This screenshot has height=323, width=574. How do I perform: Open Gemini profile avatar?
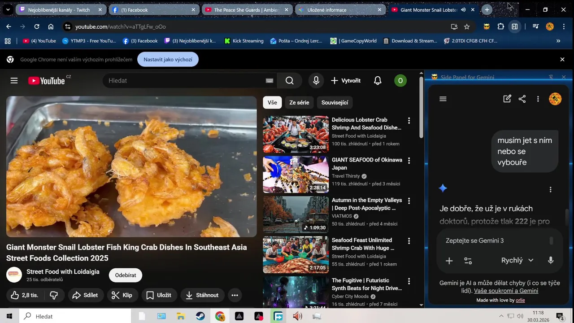click(555, 99)
